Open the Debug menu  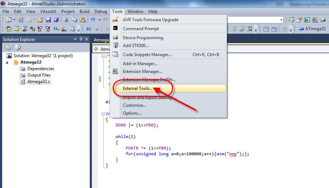(101, 12)
